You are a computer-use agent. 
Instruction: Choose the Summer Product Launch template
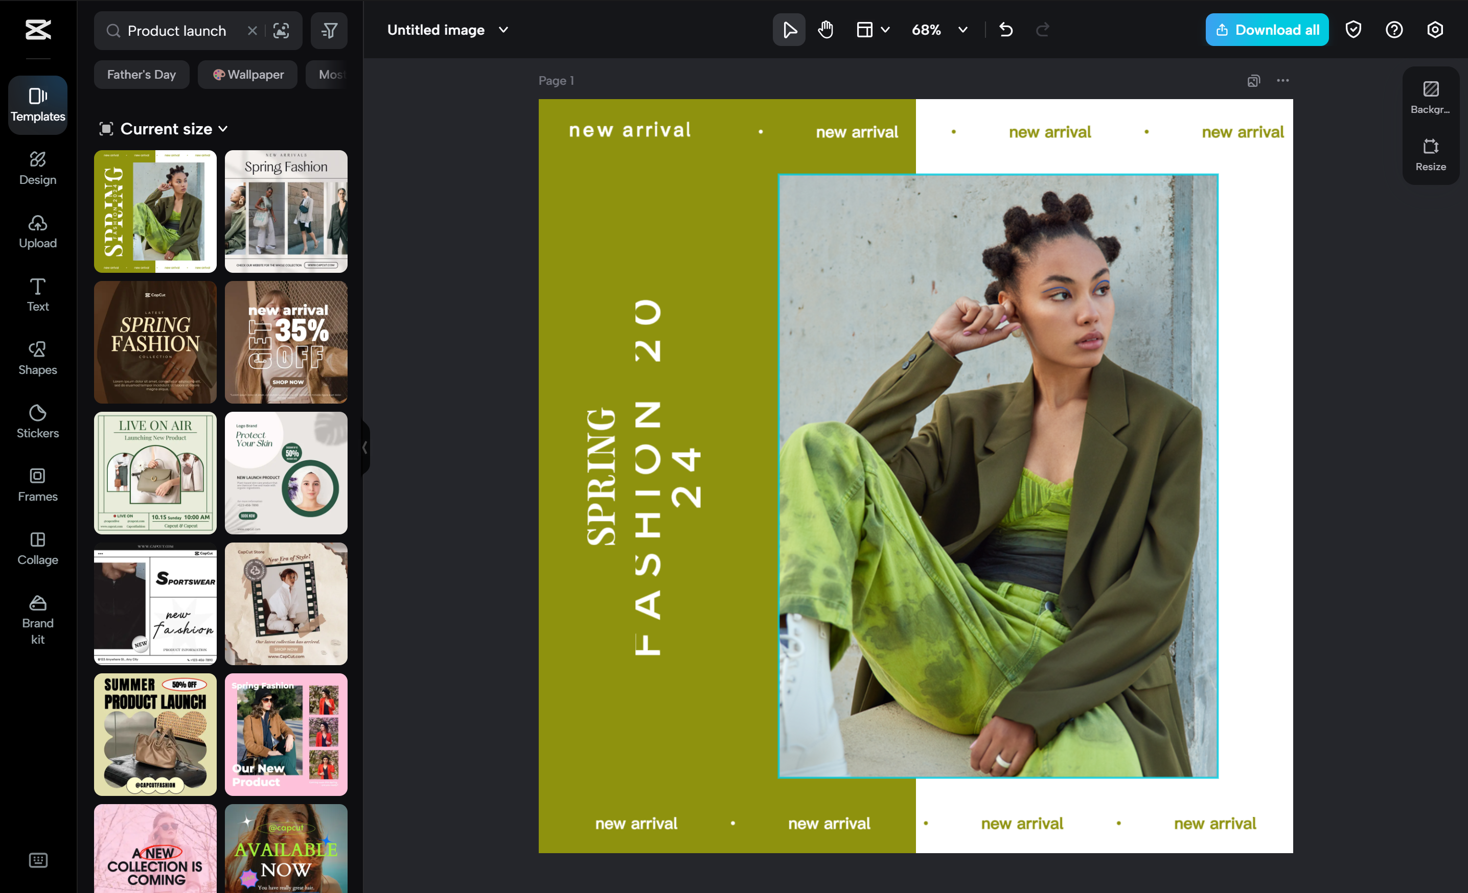click(155, 734)
